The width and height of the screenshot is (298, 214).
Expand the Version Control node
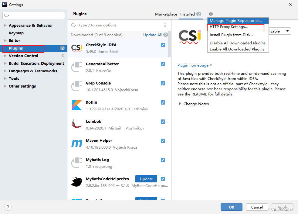(5, 56)
